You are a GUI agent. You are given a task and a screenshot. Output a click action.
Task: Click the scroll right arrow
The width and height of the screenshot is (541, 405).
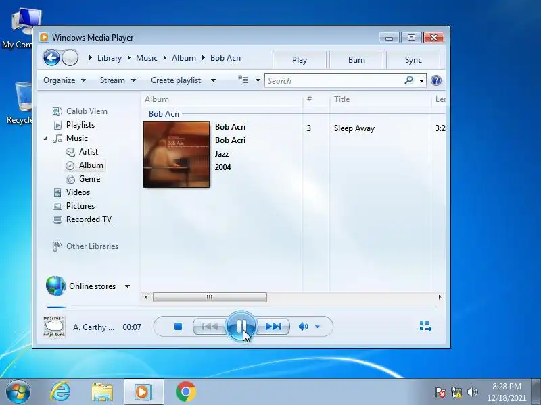click(x=440, y=297)
